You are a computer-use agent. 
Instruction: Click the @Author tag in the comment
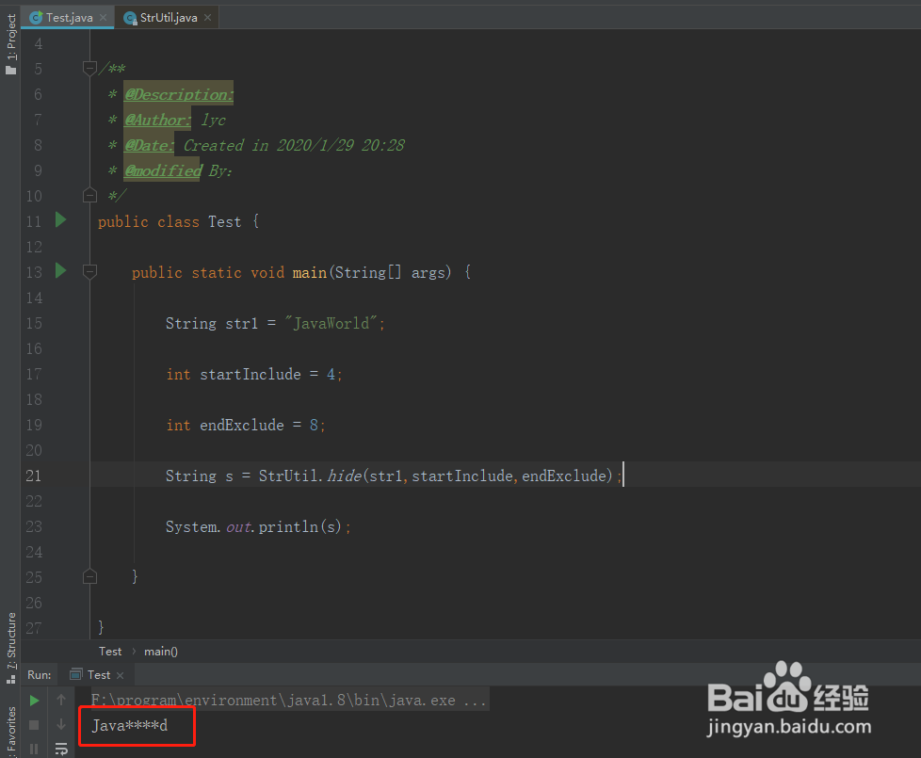(x=157, y=120)
